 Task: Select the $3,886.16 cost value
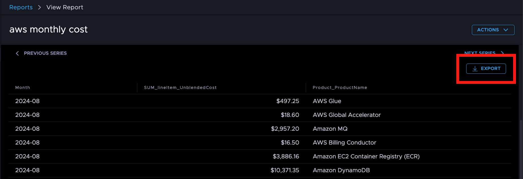(286, 156)
